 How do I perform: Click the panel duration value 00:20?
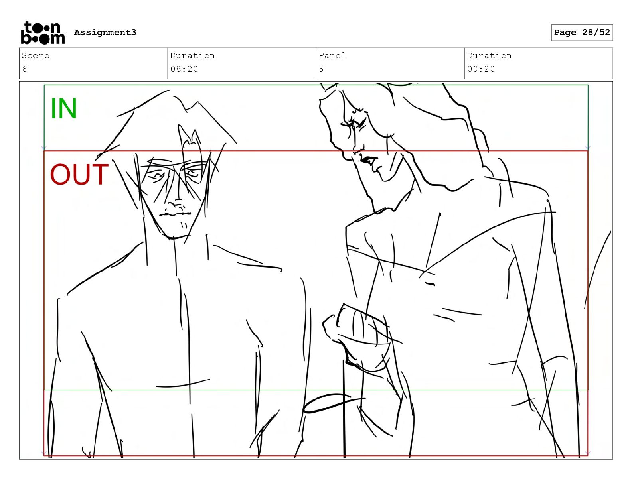point(481,69)
